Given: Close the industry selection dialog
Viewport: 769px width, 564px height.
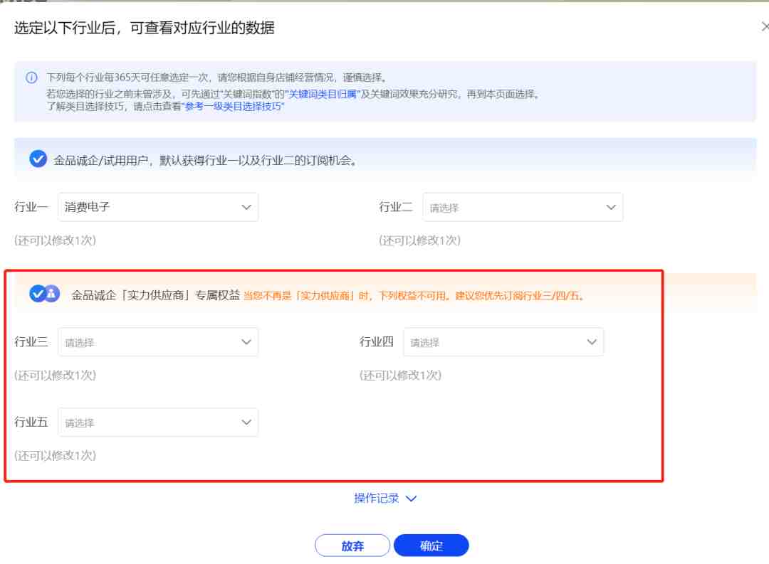Looking at the screenshot, I should [x=765, y=26].
